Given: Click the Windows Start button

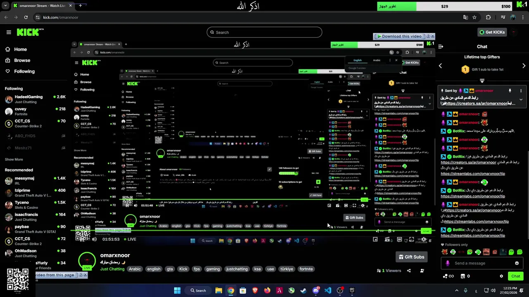Looking at the screenshot, I should [x=177, y=290].
